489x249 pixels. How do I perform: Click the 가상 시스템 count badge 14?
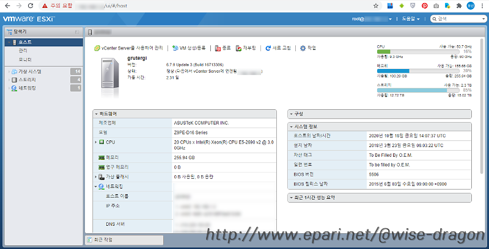76,71
